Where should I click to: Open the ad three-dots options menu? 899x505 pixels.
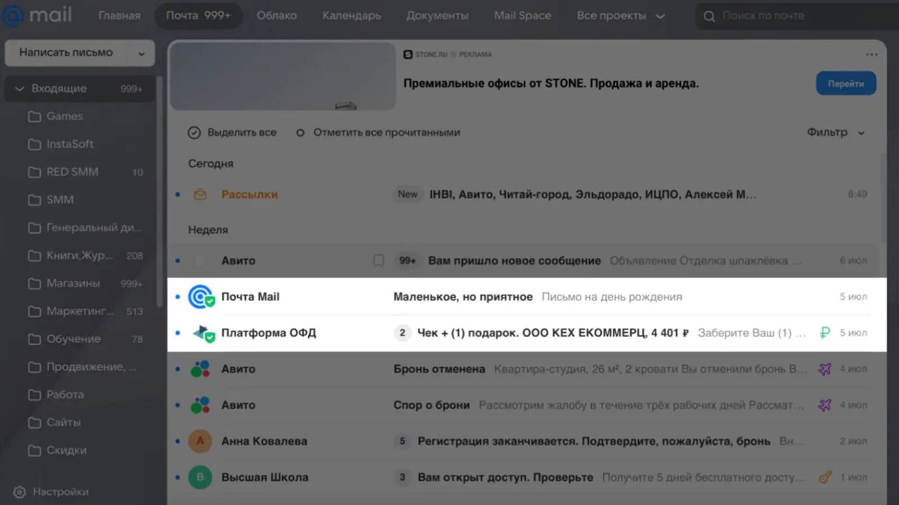pos(871,54)
